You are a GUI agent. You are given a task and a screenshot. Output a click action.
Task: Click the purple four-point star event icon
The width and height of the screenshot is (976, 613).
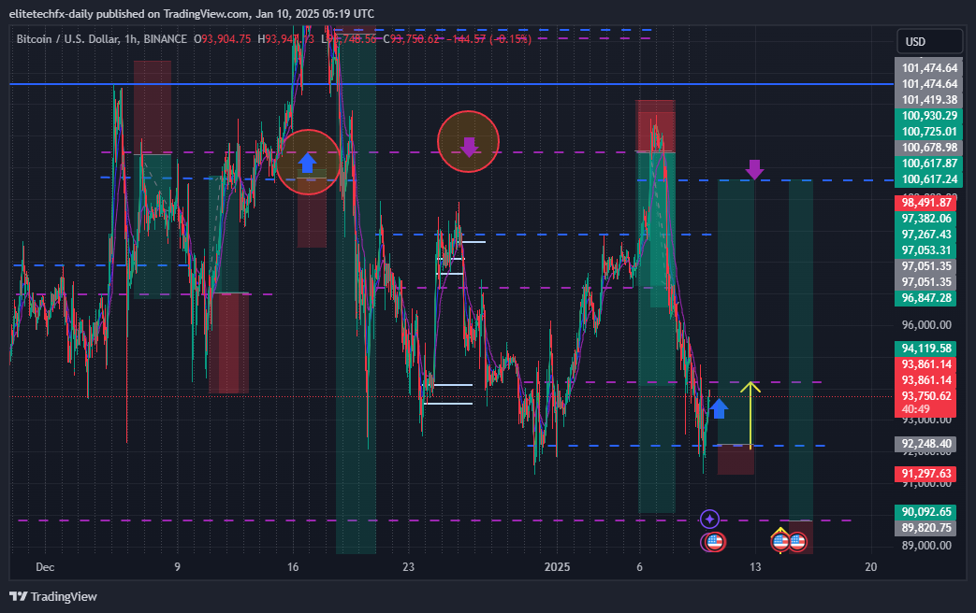click(709, 519)
